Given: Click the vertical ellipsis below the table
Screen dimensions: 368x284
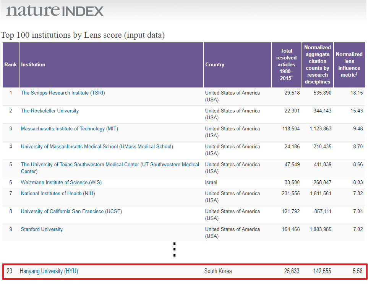Looking at the screenshot, I should point(174,249).
